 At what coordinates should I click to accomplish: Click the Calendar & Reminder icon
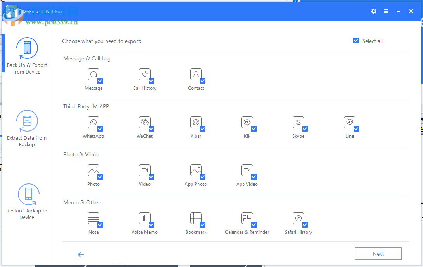(247, 218)
